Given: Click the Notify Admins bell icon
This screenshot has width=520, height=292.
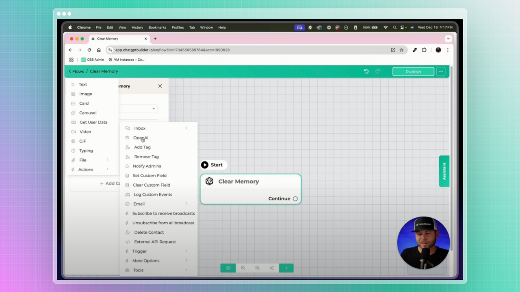Looking at the screenshot, I should coord(127,166).
